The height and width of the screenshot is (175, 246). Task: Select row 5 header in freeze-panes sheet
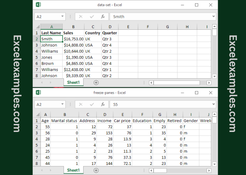pyautogui.click(x=37, y=145)
